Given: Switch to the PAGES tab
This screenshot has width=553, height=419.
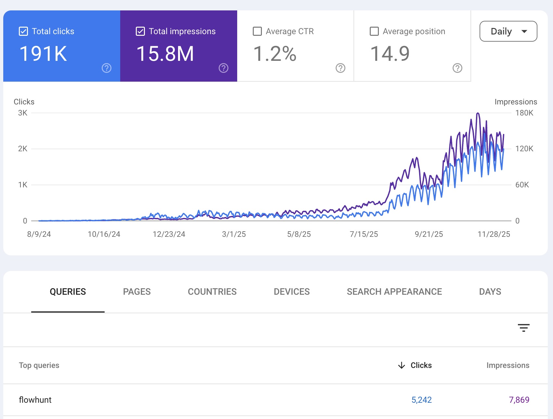Looking at the screenshot, I should [136, 291].
